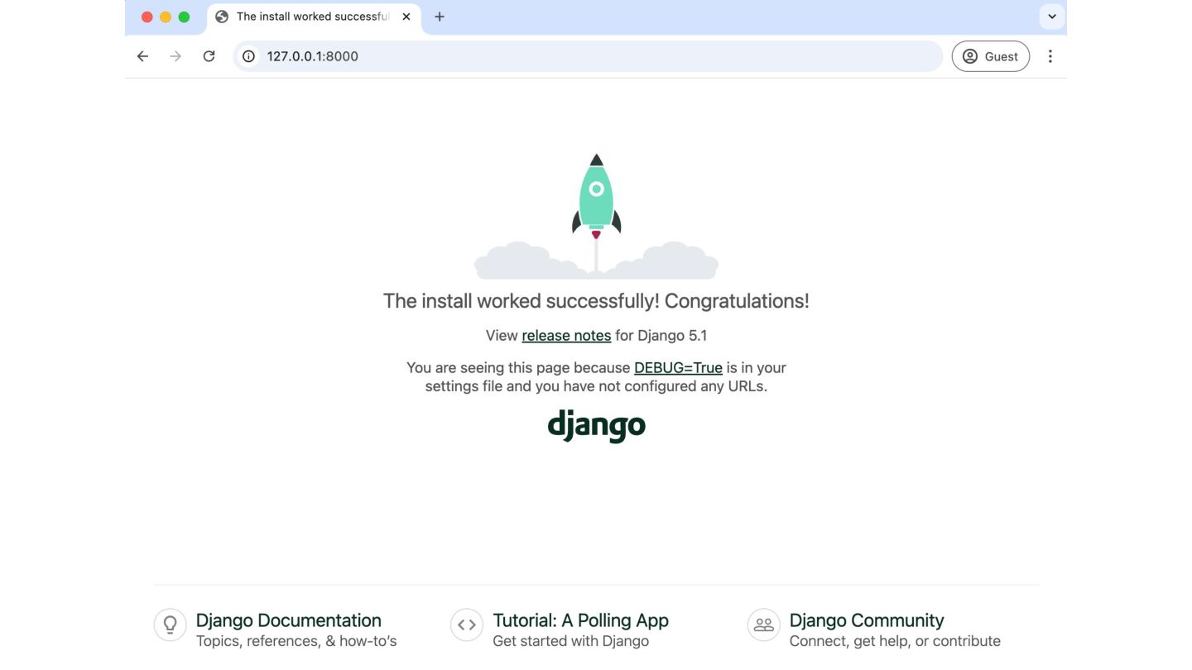Click the django logo
Viewport: 1192px width, 670px height.
596,425
